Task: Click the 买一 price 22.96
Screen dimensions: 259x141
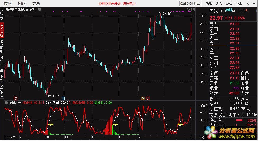Action: click(234, 48)
